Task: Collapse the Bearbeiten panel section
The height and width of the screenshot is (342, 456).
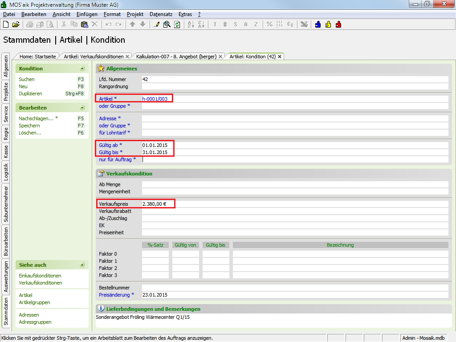Action: pos(82,108)
